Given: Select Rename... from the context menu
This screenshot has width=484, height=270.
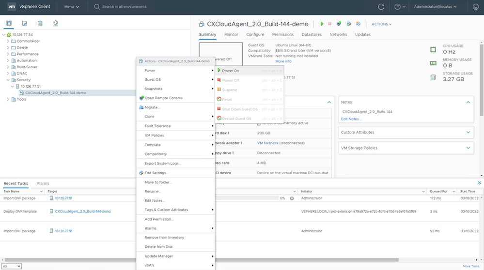Looking at the screenshot, I should (x=176, y=192).
